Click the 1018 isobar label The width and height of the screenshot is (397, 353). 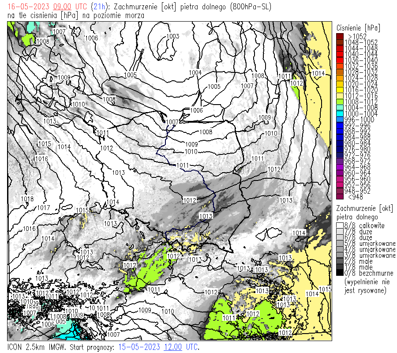pyautogui.click(x=27, y=199)
